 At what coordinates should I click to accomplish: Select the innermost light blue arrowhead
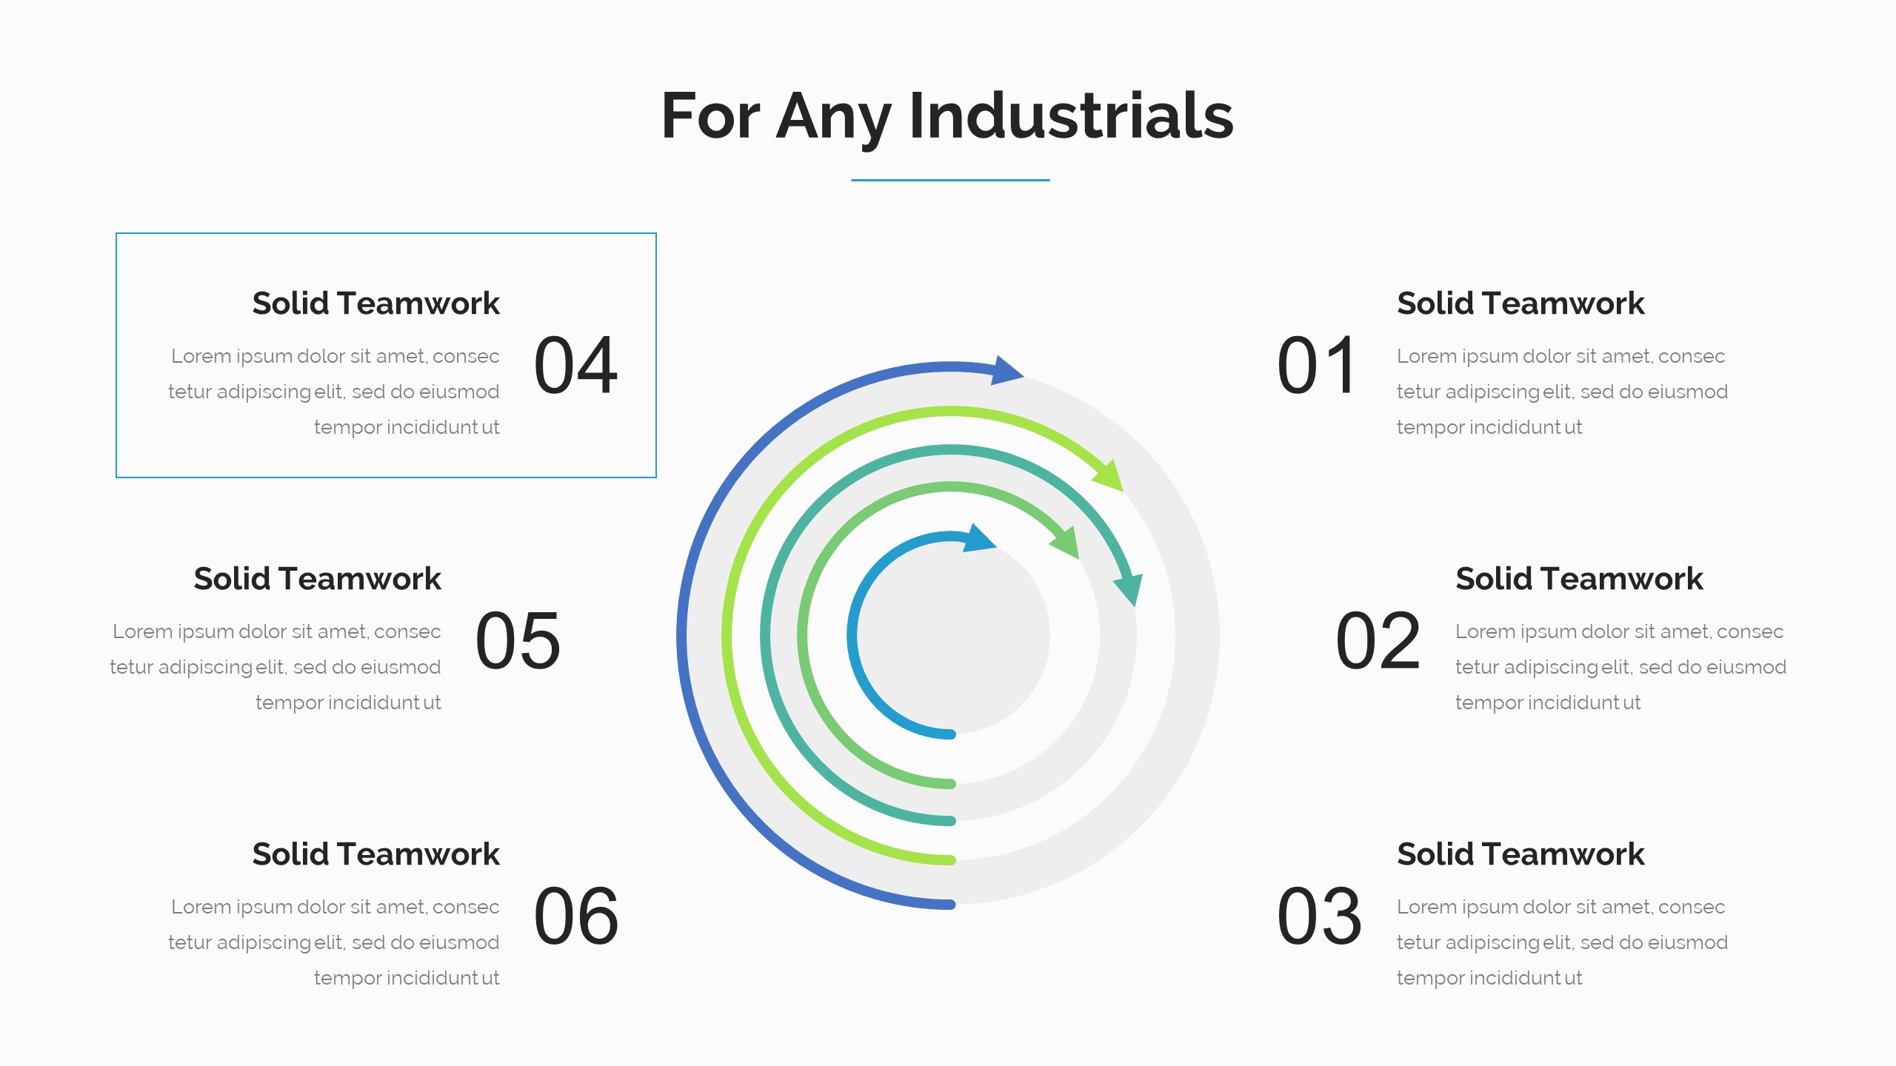point(978,539)
